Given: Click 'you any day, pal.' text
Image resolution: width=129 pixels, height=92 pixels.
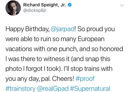Looking at the screenshot, I should pos(28,79).
